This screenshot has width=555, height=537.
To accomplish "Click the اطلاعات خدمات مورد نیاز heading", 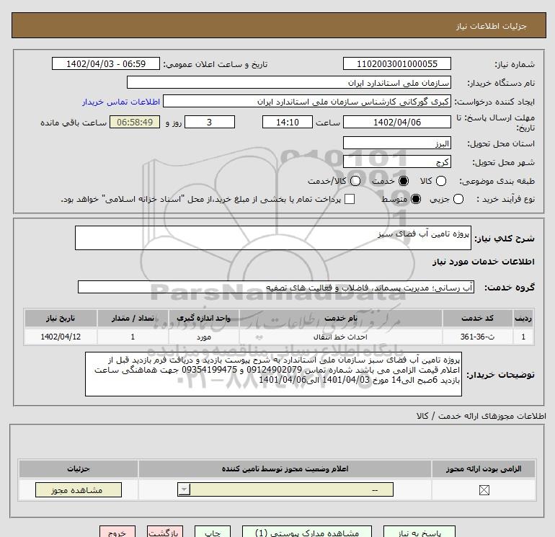I will pos(483,262).
